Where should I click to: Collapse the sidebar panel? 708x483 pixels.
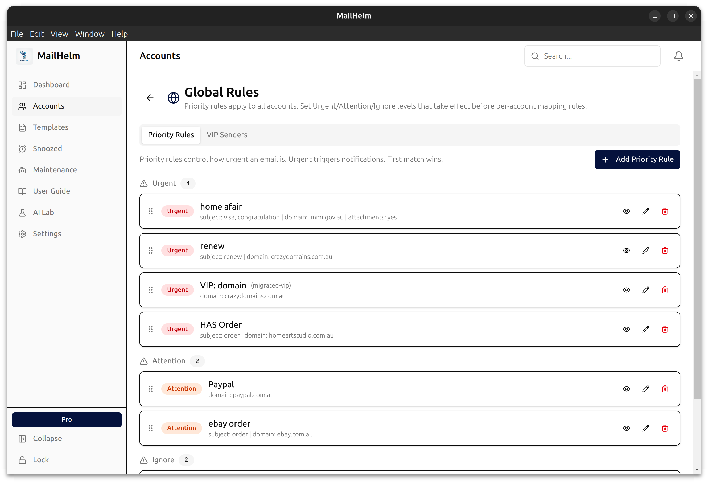pos(47,438)
